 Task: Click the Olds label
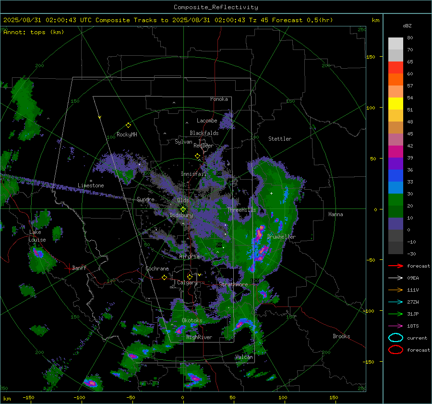[x=183, y=200]
